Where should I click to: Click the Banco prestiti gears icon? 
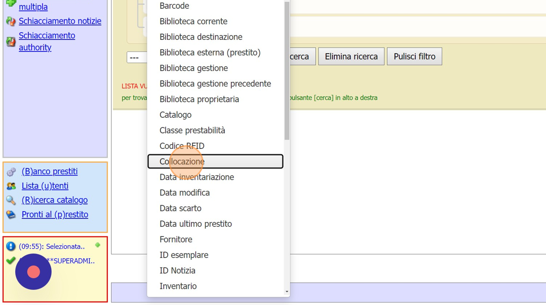[11, 172]
